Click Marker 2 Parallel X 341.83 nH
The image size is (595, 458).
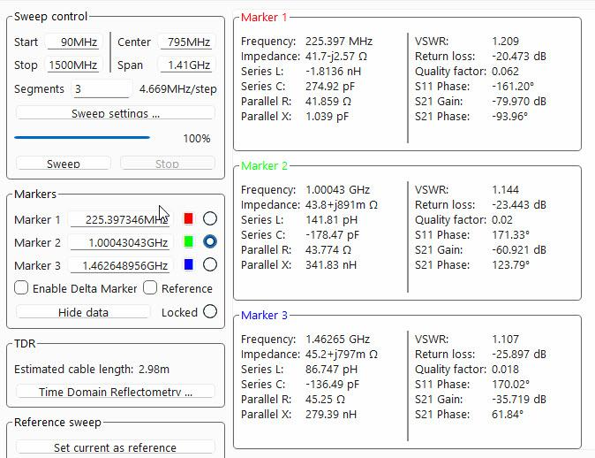tap(331, 265)
